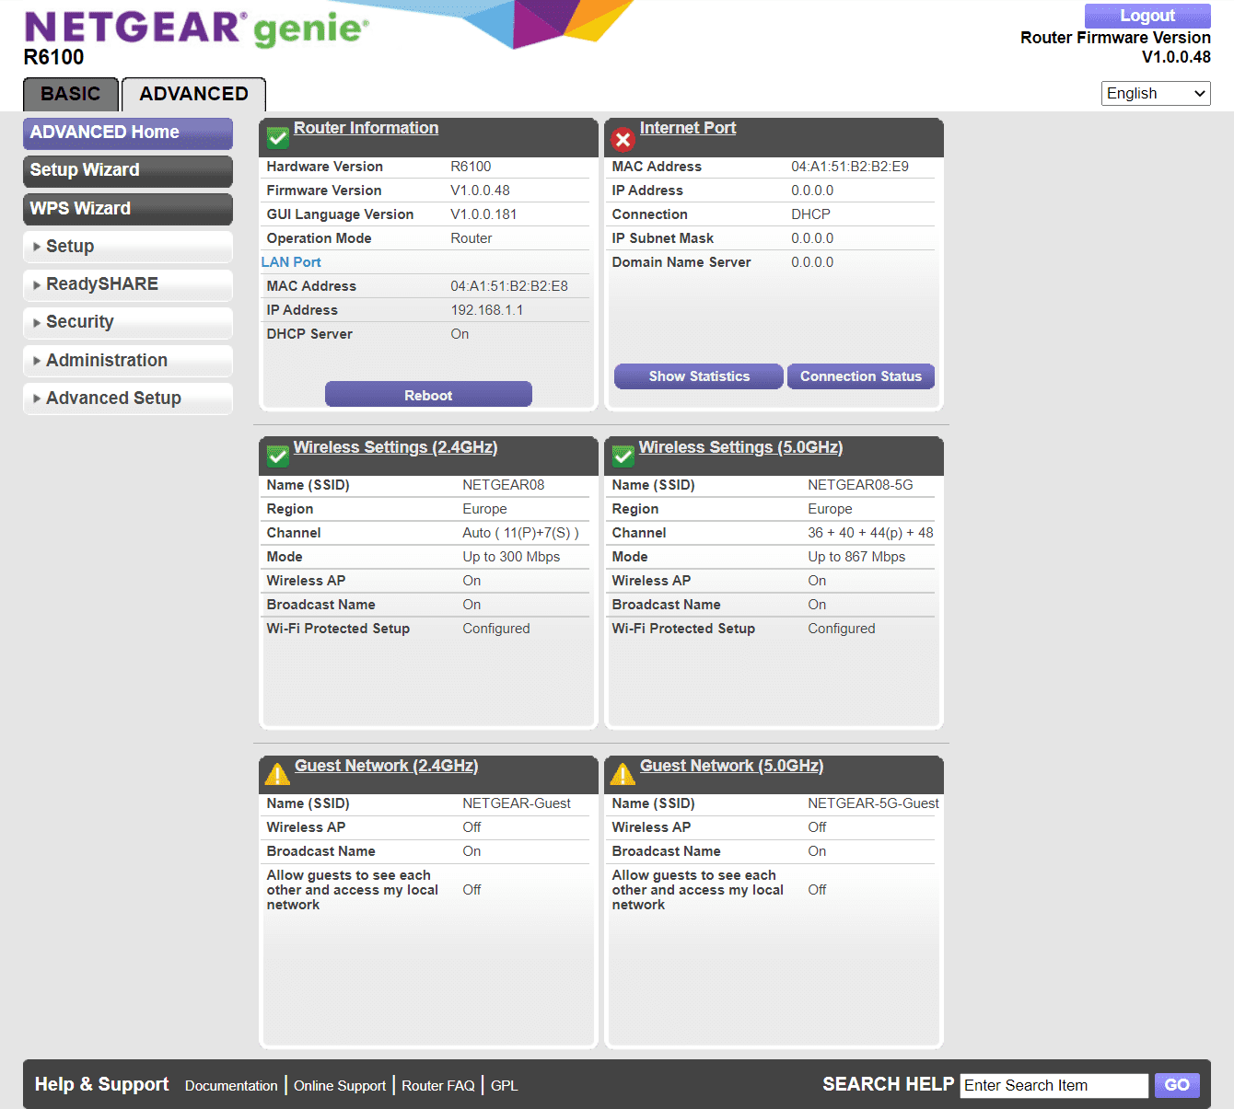Click the GO search button

click(x=1177, y=1085)
